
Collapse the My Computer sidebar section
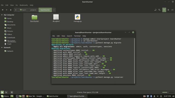(x=2, y=15)
